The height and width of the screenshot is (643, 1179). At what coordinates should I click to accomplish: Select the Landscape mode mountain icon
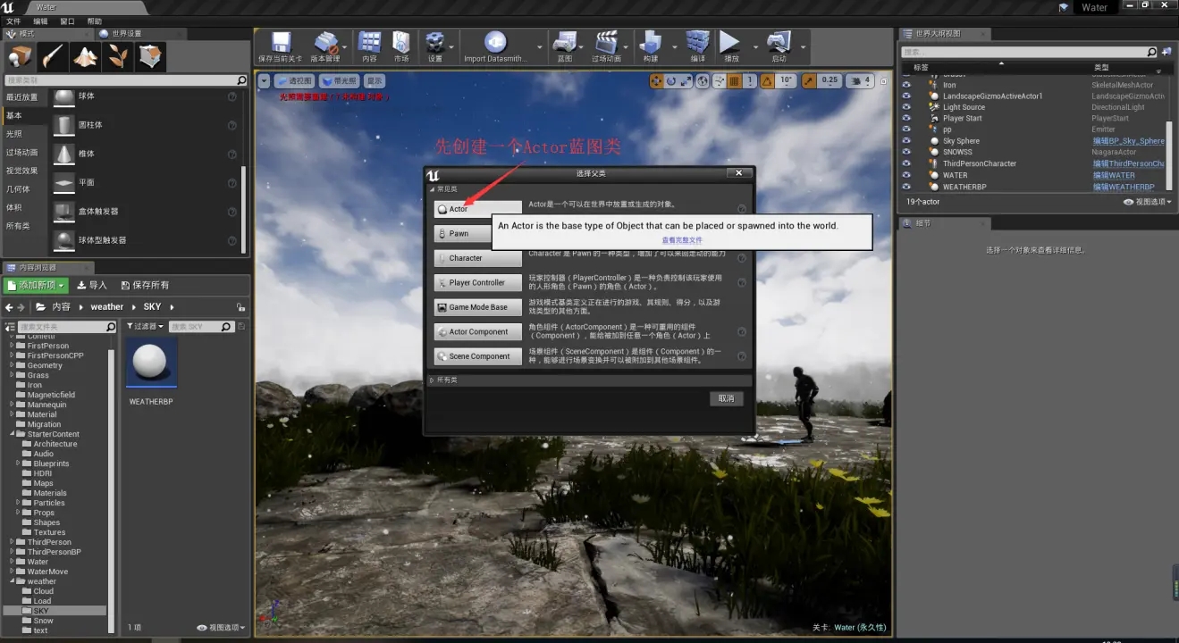click(x=85, y=57)
